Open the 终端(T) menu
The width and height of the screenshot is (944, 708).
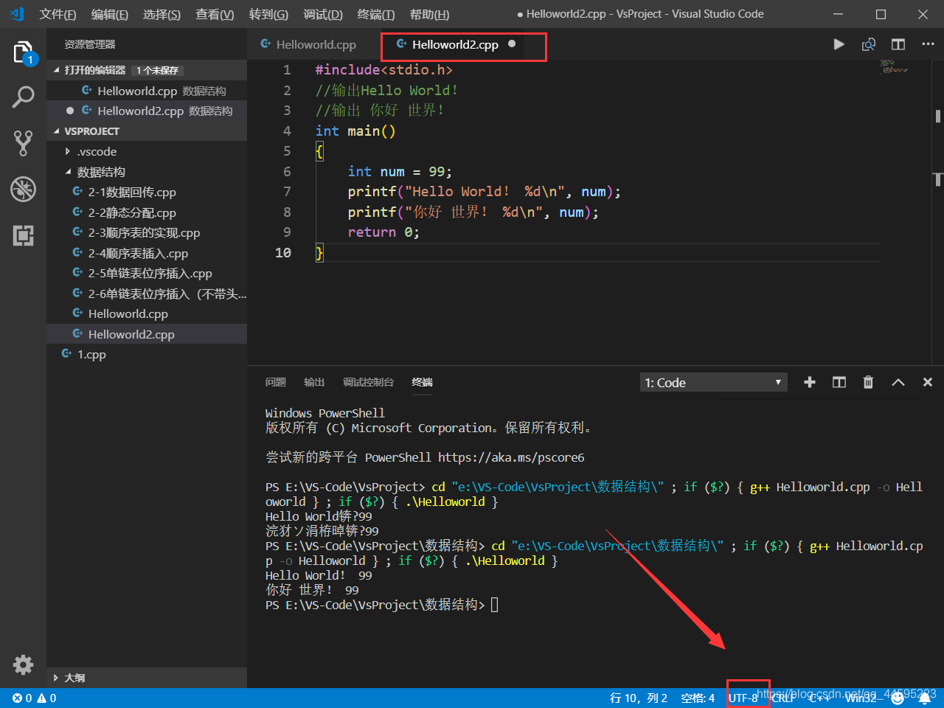[x=376, y=14]
